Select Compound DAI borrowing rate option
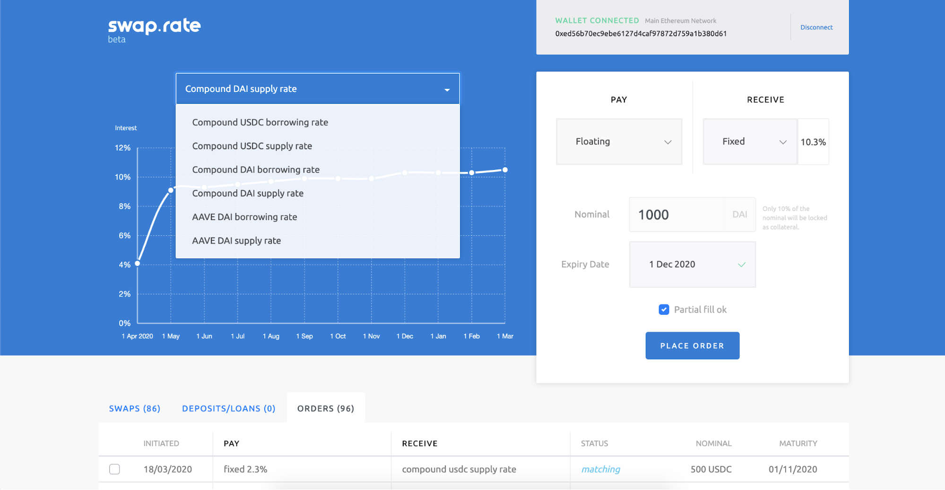The image size is (945, 490). click(256, 169)
